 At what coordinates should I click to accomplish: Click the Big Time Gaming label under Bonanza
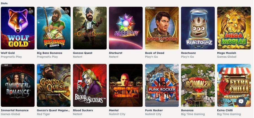(x=193, y=114)
